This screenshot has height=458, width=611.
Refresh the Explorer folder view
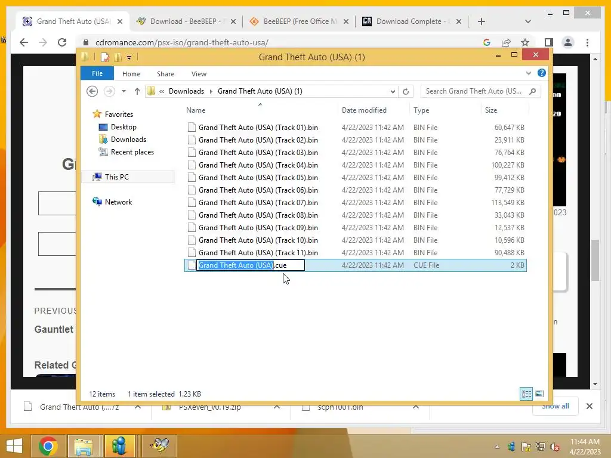click(406, 91)
